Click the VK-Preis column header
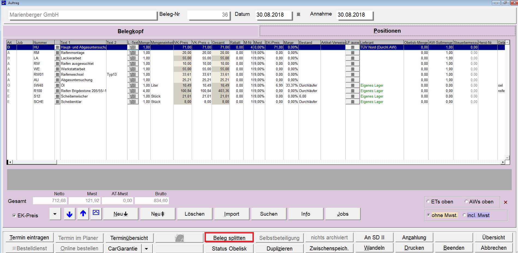Screen dimensions: 518x253 [x=182, y=42]
